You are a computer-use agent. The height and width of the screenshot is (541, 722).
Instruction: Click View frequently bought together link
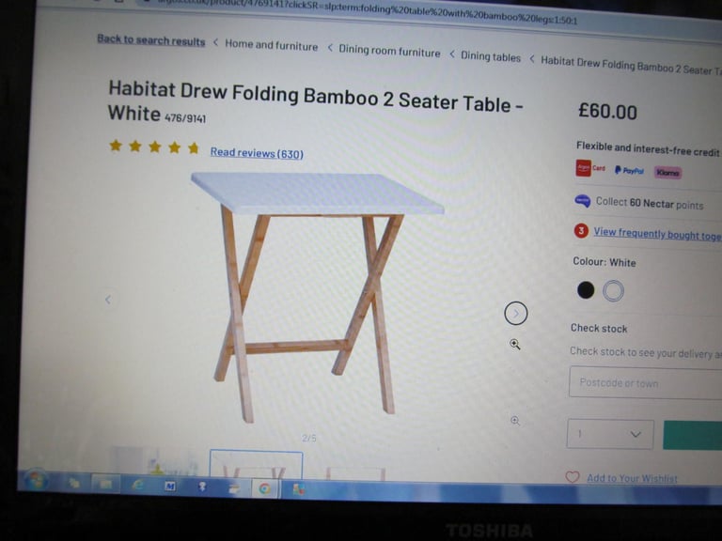tap(657, 234)
